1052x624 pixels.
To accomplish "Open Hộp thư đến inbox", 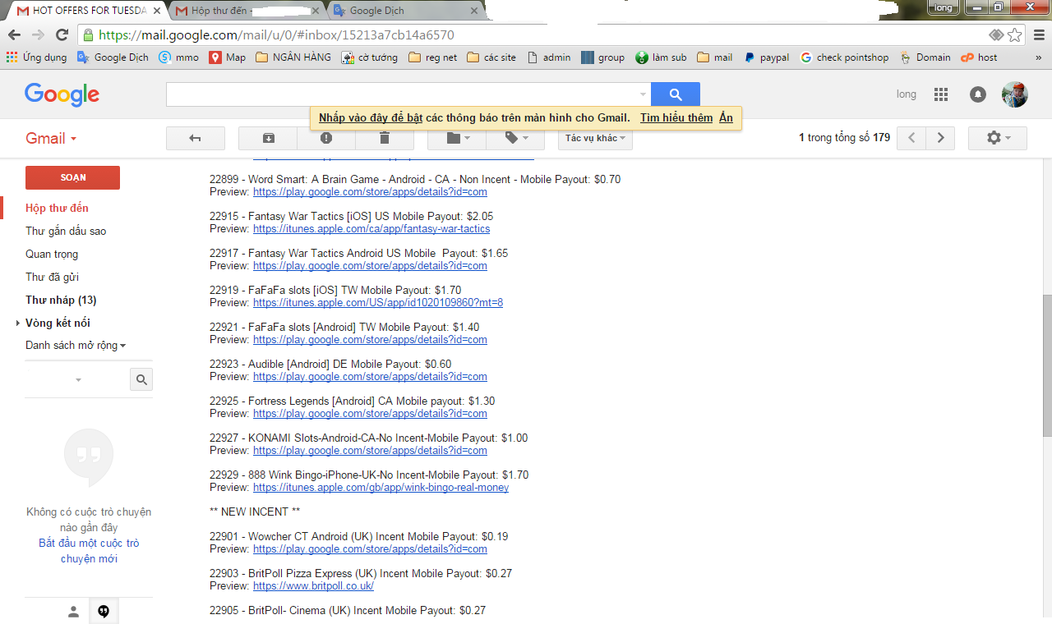I will click(x=57, y=208).
